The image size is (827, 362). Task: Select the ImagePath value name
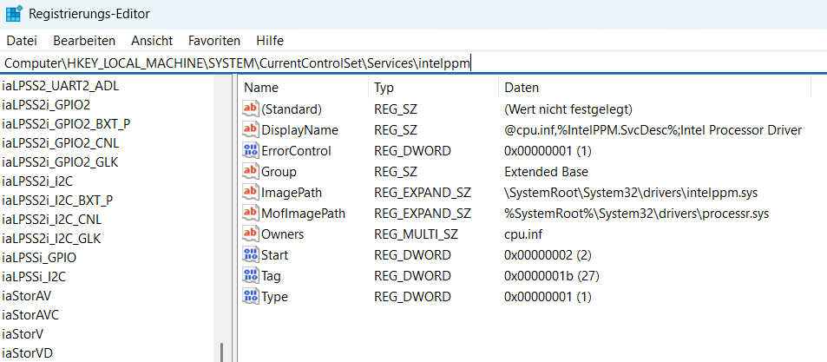(x=292, y=193)
